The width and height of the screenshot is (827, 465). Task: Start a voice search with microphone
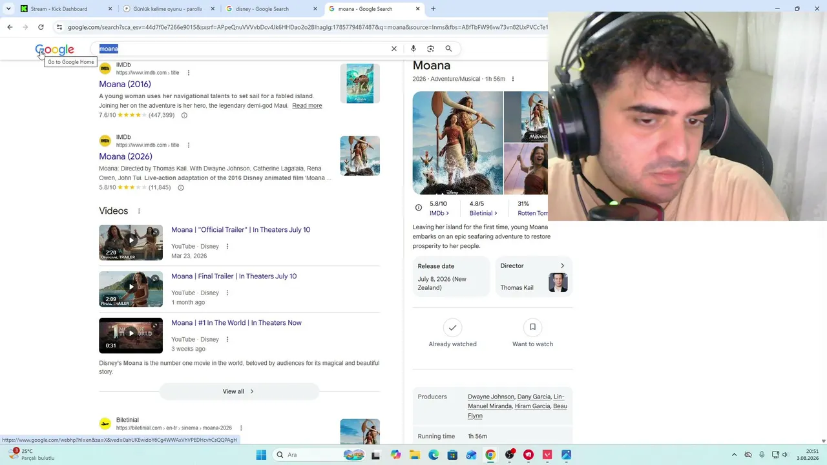pos(413,48)
